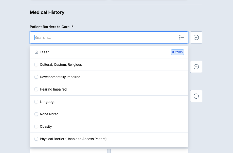Click the Medical History section heading
The height and width of the screenshot is (153, 233).
[47, 12]
